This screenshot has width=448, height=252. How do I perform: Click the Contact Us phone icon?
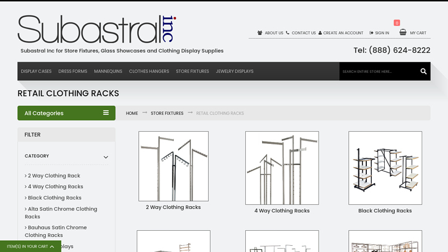pos(287,32)
